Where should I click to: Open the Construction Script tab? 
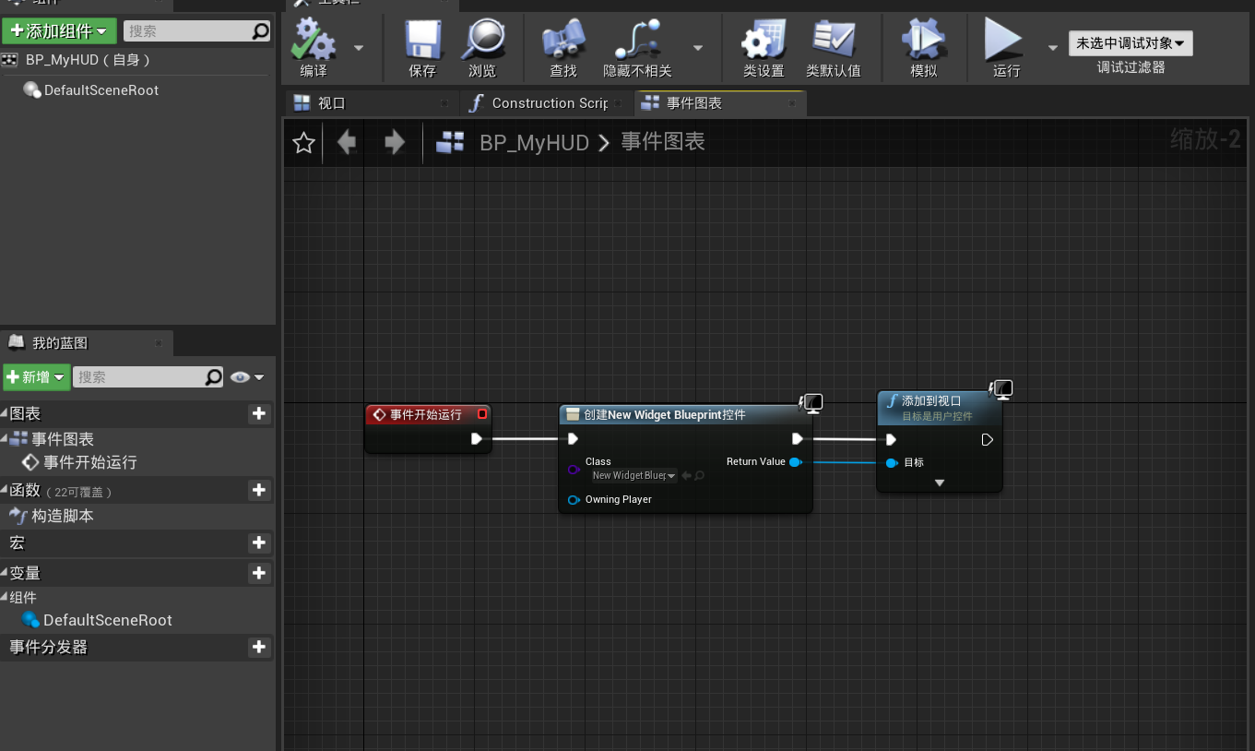pyautogui.click(x=544, y=102)
